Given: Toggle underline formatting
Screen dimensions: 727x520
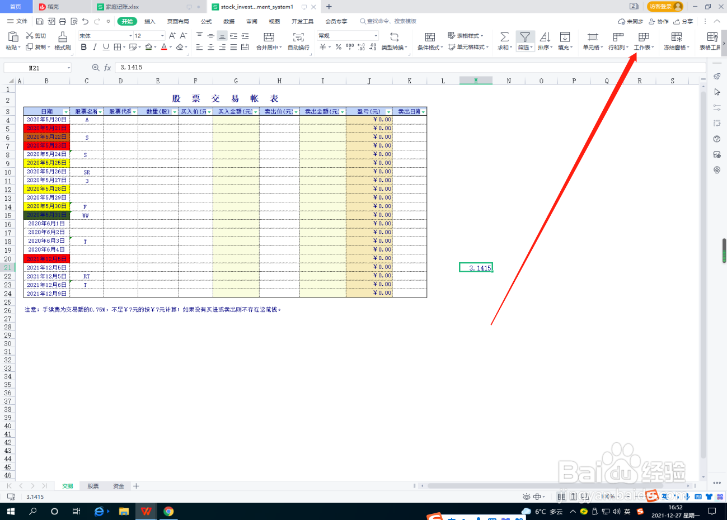Looking at the screenshot, I should (x=106, y=47).
